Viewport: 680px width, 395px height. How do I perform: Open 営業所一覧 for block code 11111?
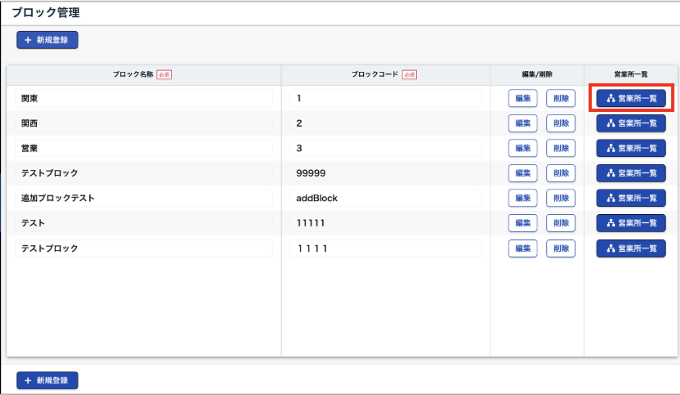coord(631,223)
